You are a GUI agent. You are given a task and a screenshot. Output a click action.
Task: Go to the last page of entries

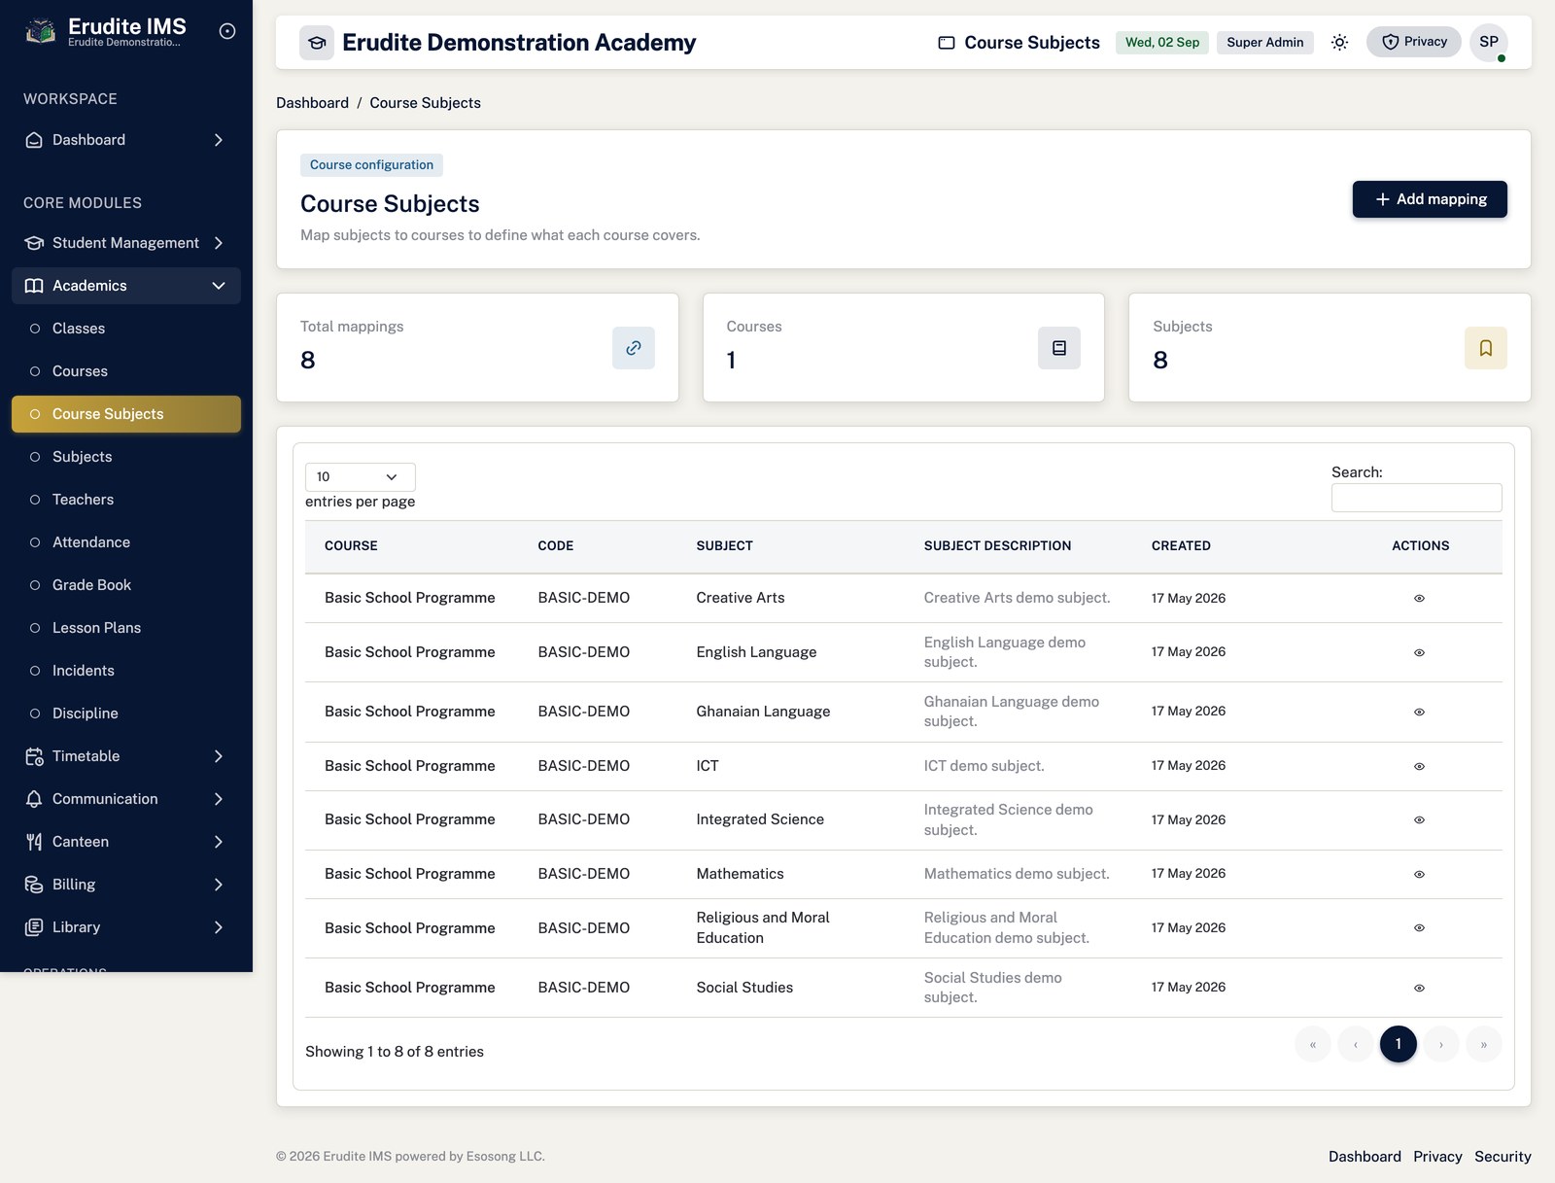point(1484,1044)
